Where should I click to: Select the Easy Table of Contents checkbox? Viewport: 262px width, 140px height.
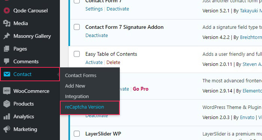pos(77,54)
